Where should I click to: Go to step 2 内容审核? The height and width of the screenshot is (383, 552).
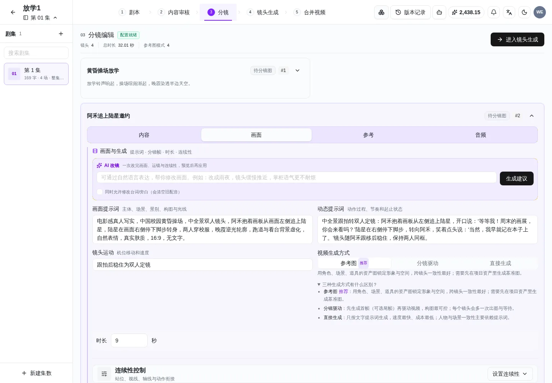coord(174,12)
